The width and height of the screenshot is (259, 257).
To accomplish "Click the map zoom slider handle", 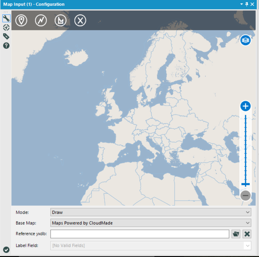I will pos(245,184).
